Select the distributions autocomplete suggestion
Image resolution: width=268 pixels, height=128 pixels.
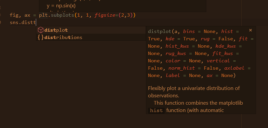click(91, 37)
